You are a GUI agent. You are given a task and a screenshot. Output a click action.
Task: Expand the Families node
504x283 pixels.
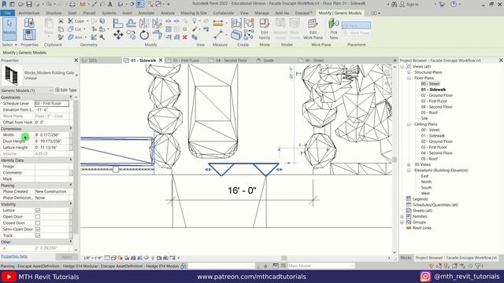pyautogui.click(x=402, y=217)
